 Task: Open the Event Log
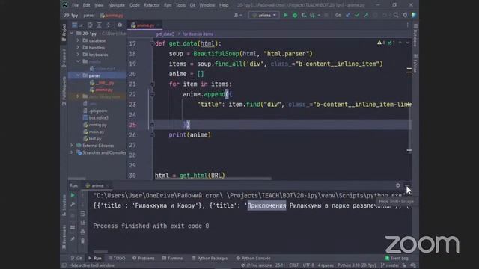tap(397, 258)
